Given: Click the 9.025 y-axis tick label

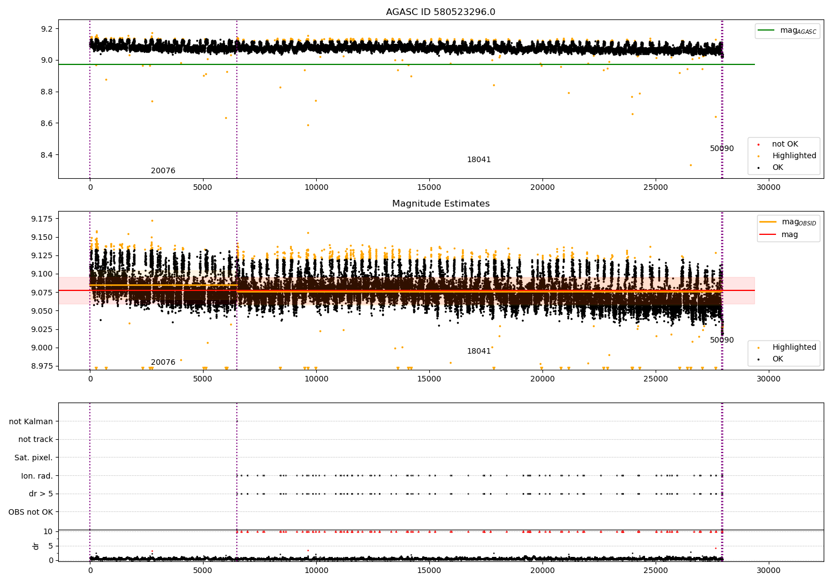Looking at the screenshot, I should [x=42, y=329].
